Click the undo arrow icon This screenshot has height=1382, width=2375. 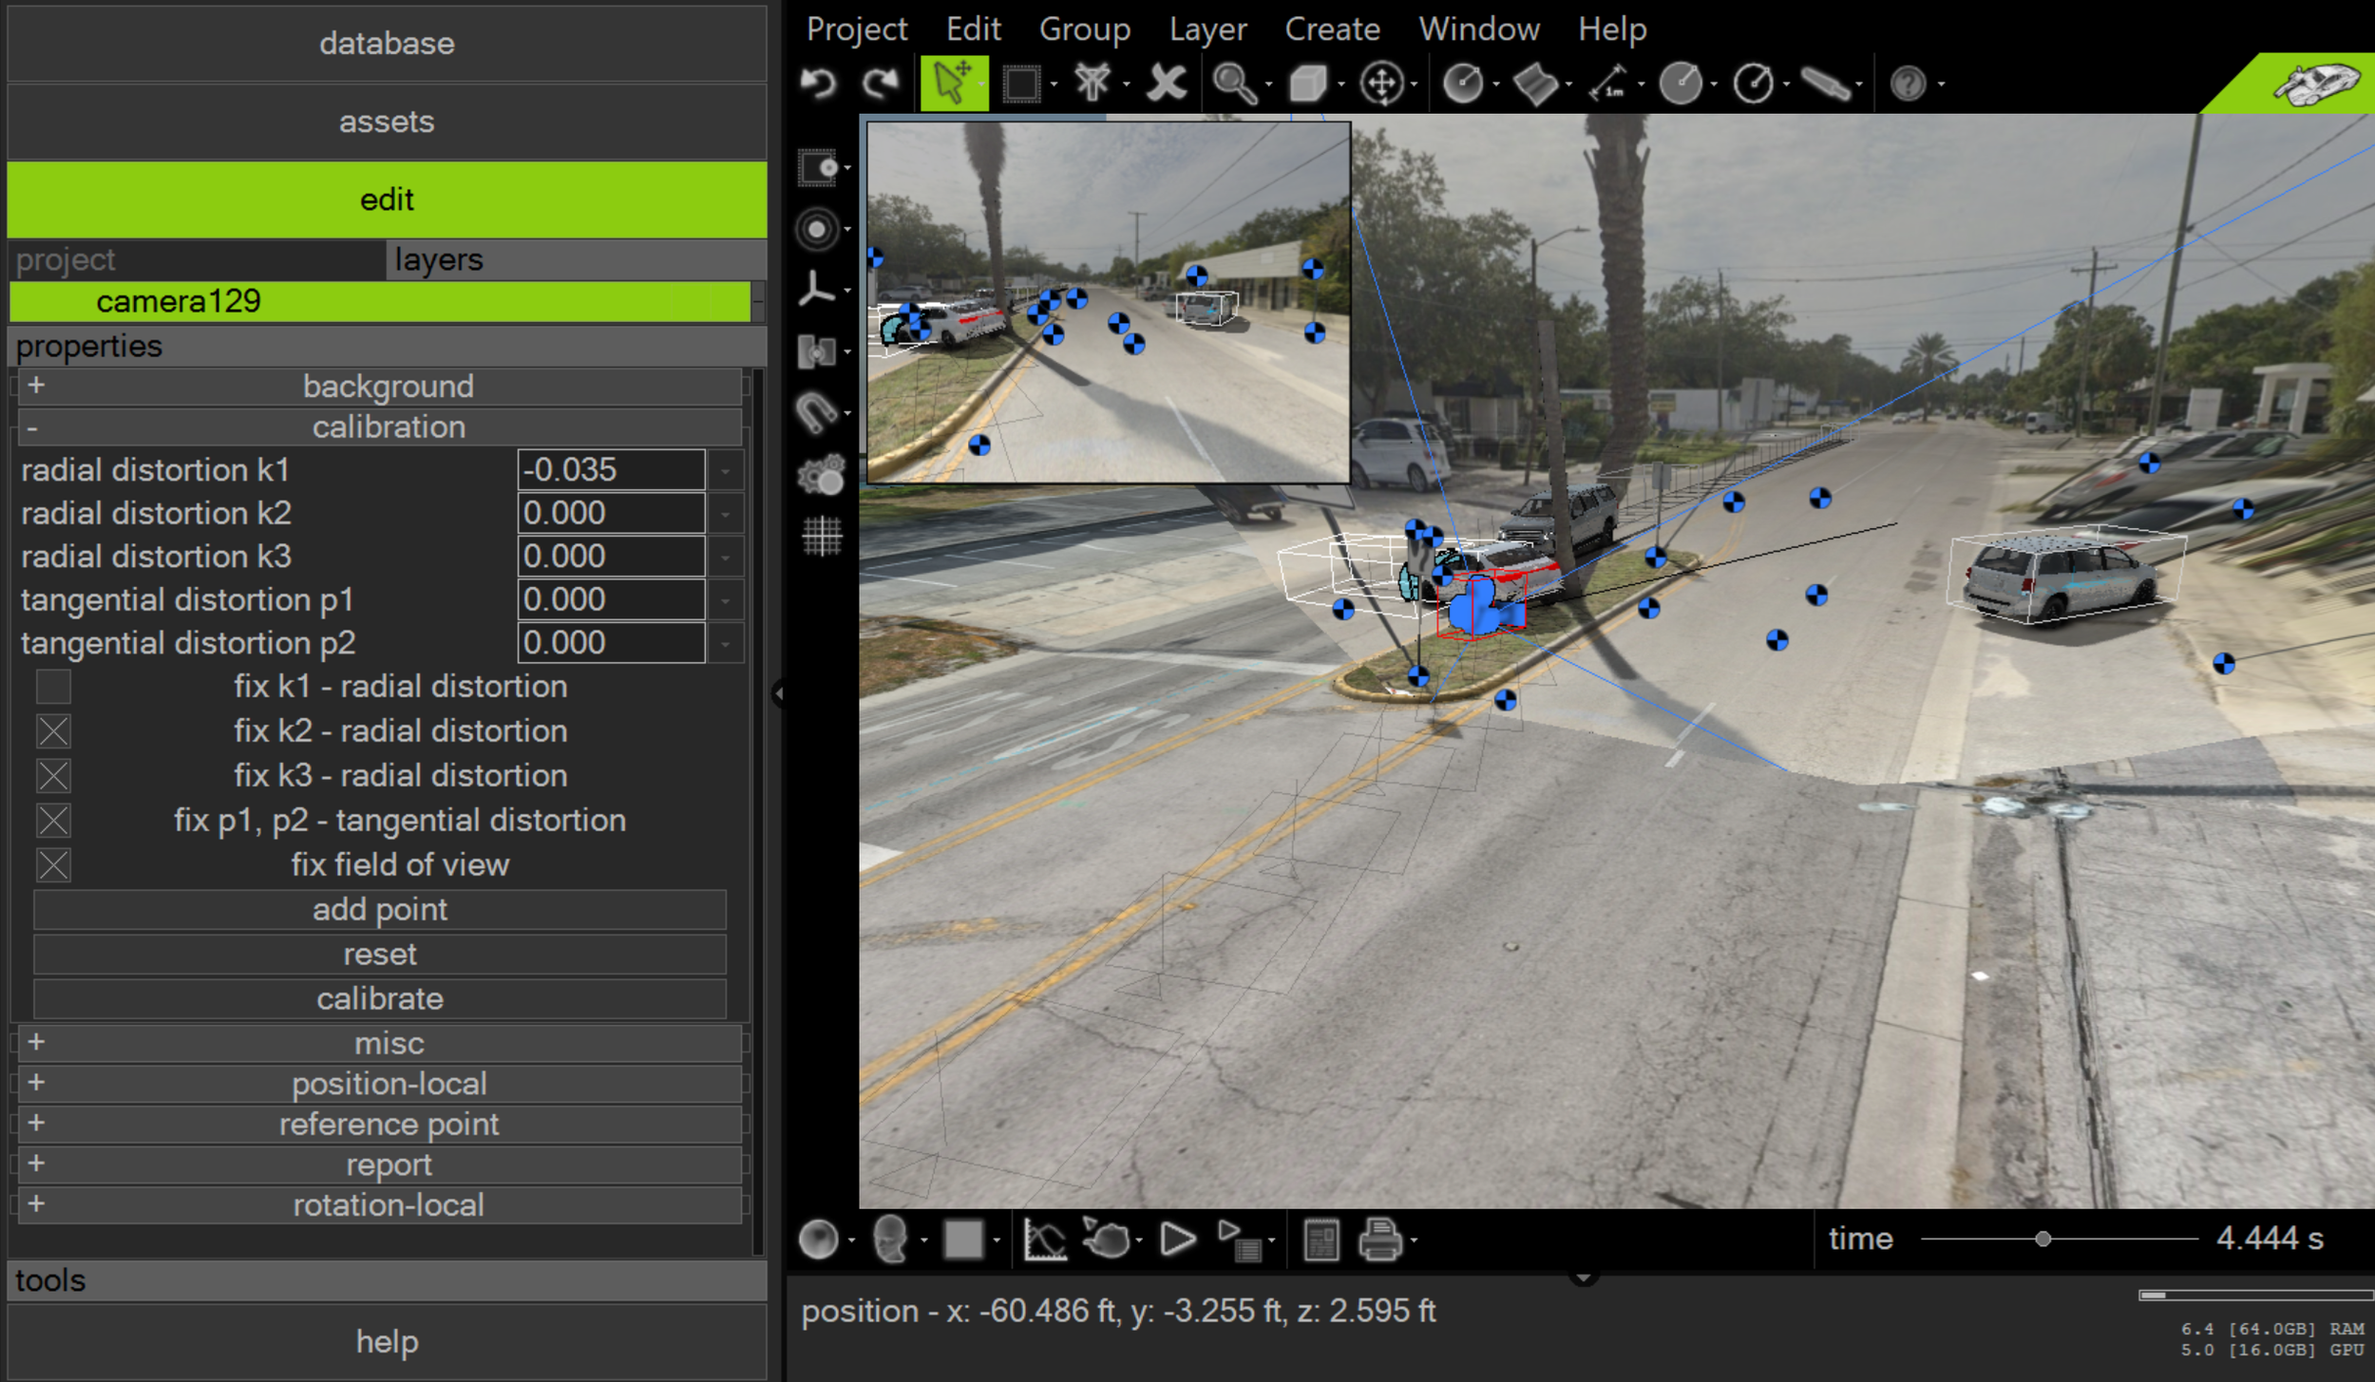[x=818, y=84]
